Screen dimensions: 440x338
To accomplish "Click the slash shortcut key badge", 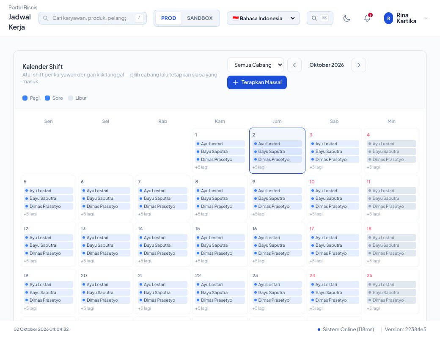I will (x=139, y=18).
